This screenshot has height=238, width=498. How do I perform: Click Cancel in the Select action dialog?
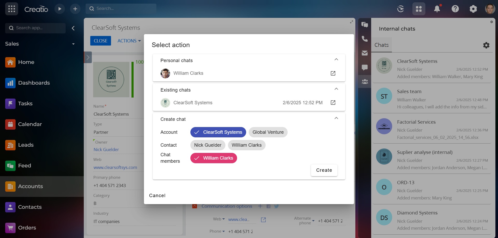[x=157, y=196]
